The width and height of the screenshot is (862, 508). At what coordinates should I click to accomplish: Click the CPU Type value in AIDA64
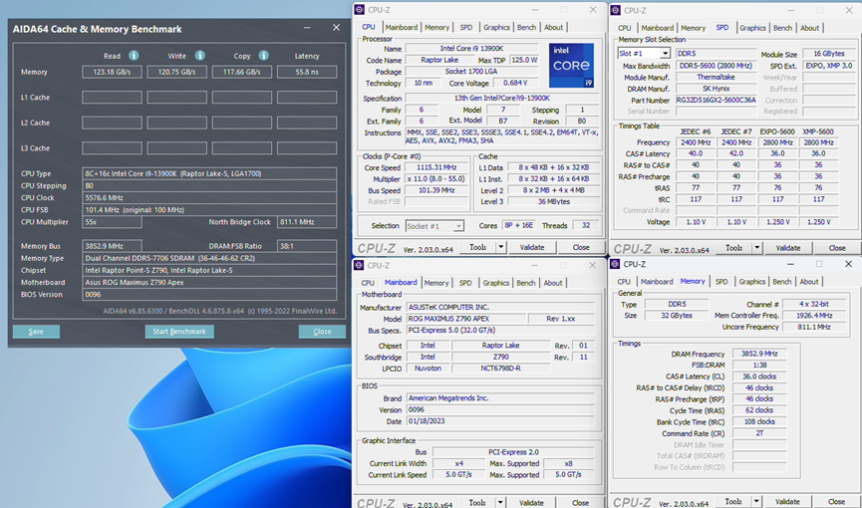209,173
